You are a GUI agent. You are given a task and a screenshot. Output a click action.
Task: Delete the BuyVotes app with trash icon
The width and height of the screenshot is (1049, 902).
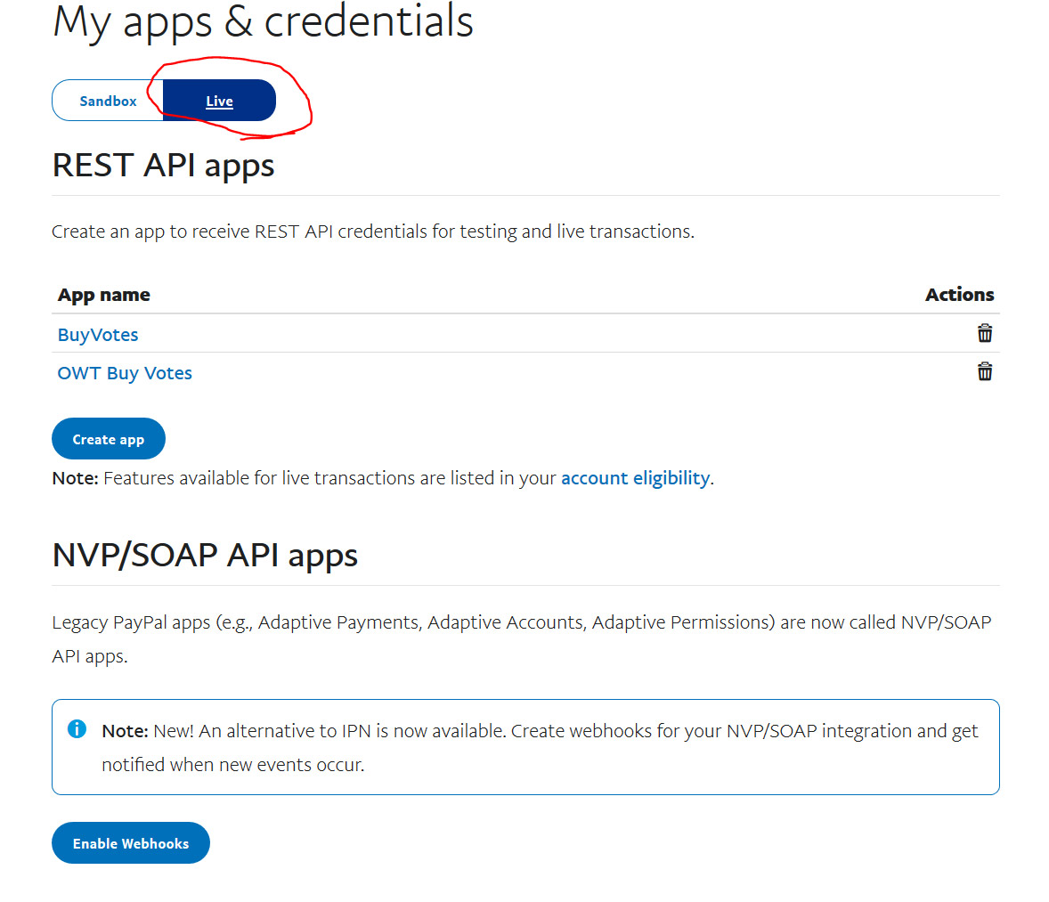(x=985, y=332)
